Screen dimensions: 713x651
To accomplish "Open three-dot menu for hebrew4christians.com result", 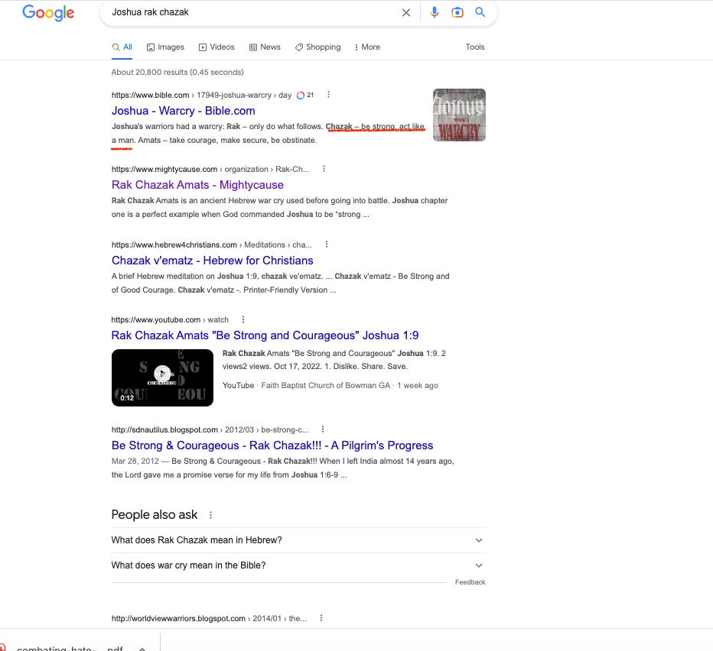I will click(x=327, y=244).
